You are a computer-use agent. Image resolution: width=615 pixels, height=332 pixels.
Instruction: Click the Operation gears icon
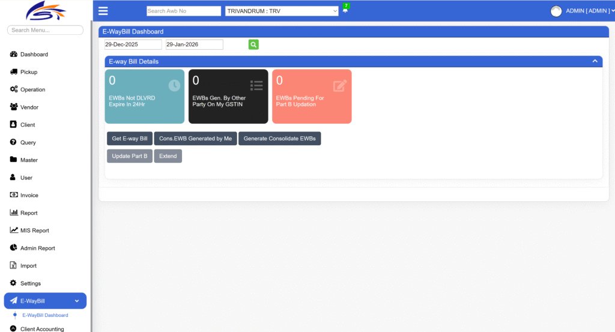tap(14, 89)
